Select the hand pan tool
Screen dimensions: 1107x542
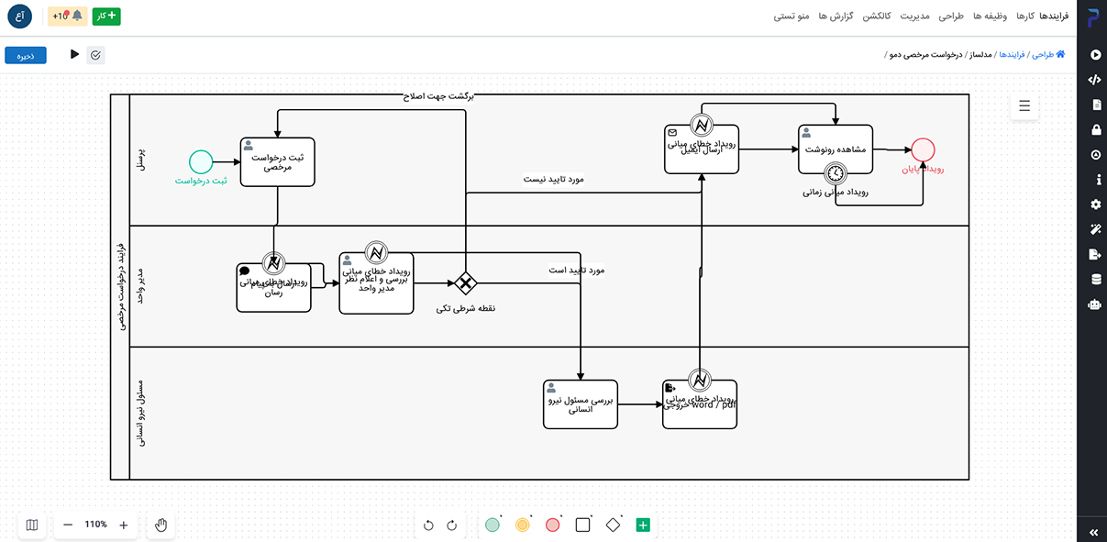point(161,525)
